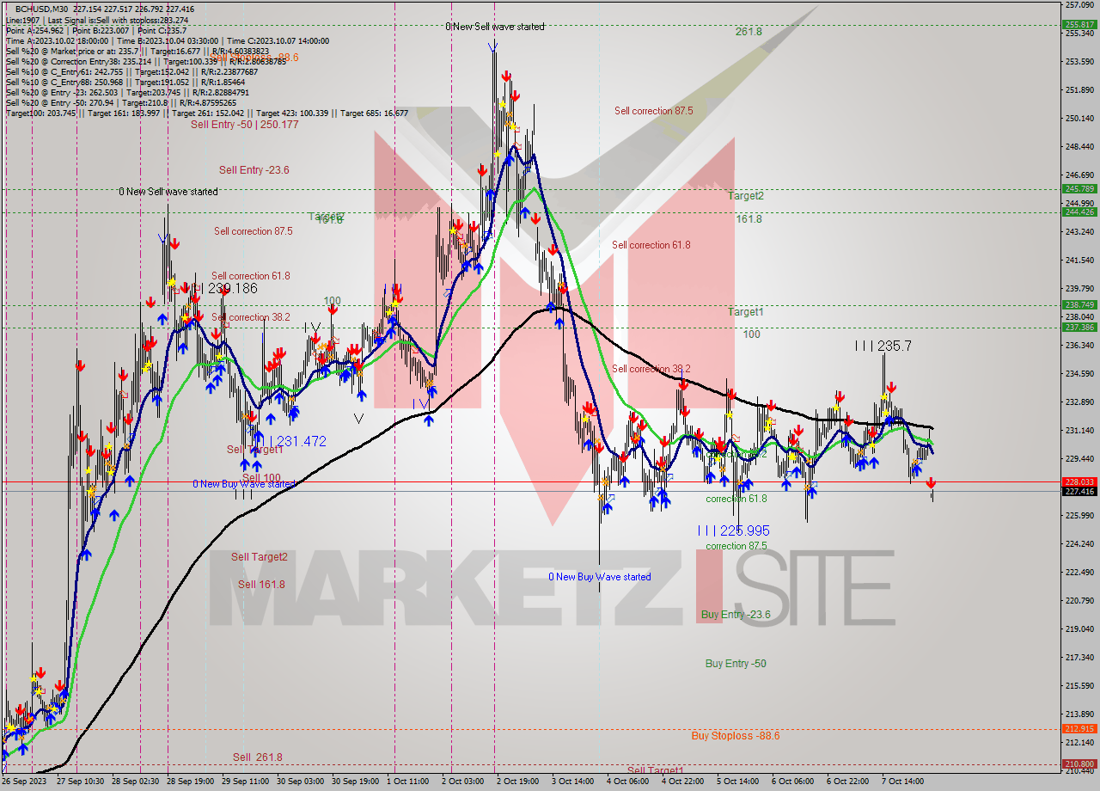Click the 'Sell %20 @ Entry -50: 270.94' line

[121, 103]
